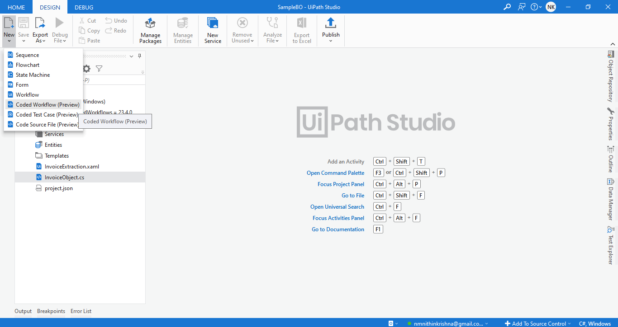Open the Add To Source Control dropdown
This screenshot has width=618, height=327.
coord(537,323)
